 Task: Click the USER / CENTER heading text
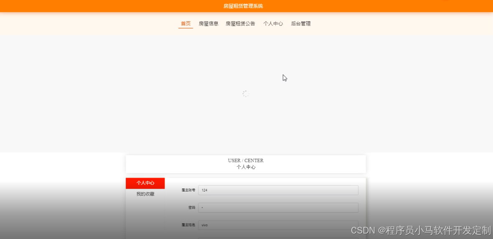pyautogui.click(x=246, y=161)
